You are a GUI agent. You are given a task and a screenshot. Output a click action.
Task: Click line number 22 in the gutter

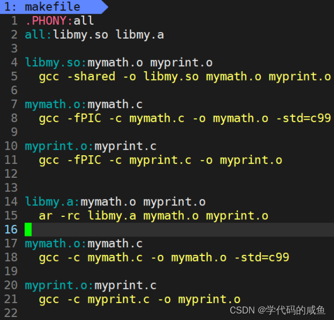[11, 313]
